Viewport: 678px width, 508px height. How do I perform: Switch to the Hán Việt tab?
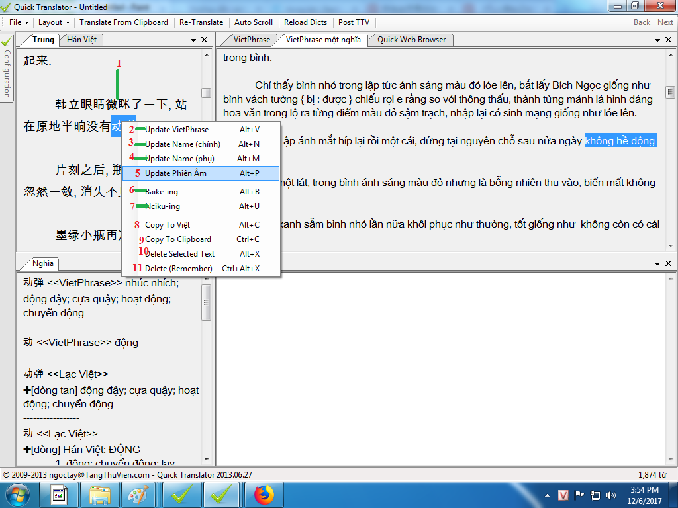pos(81,40)
